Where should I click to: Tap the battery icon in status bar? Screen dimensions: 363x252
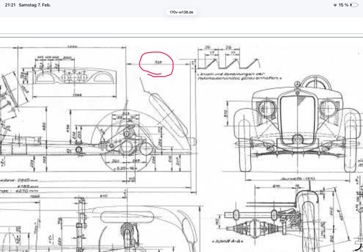tap(354, 5)
